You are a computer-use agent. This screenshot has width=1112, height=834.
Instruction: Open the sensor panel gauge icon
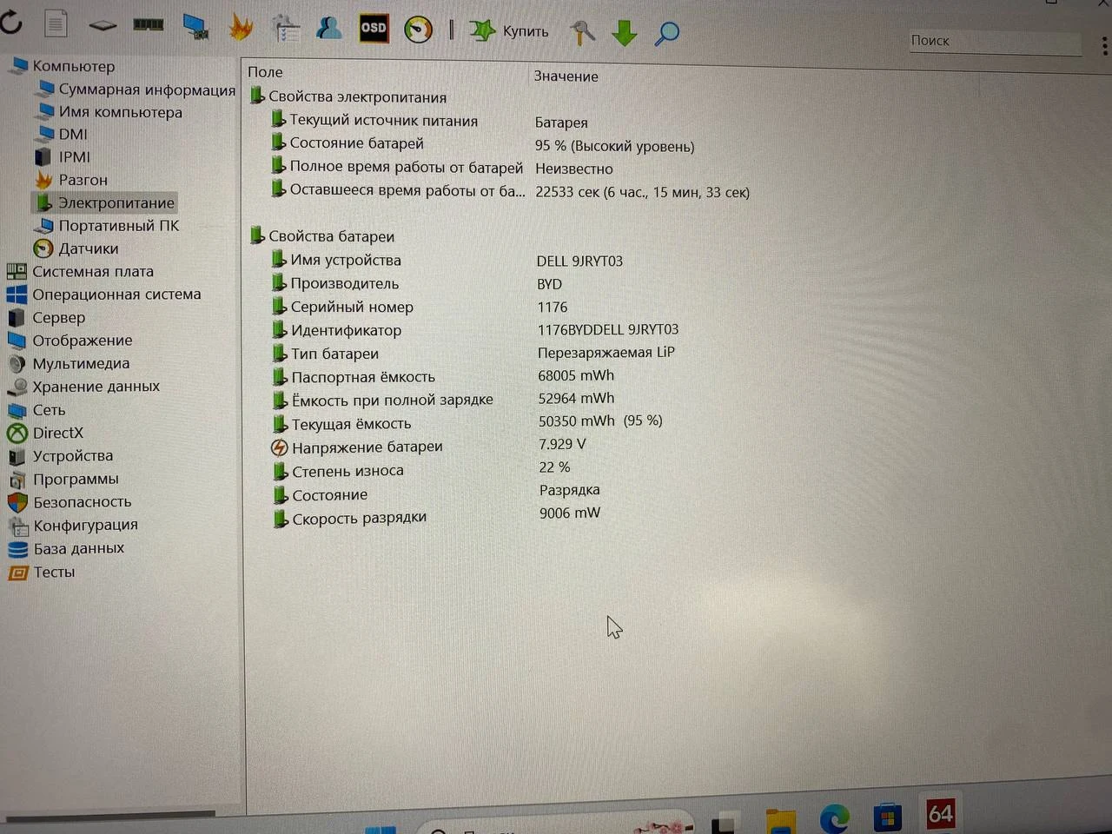[419, 30]
